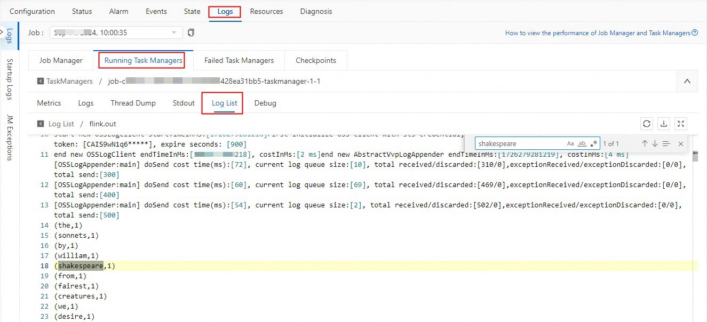Open the Debug sub-tab

pos(265,103)
